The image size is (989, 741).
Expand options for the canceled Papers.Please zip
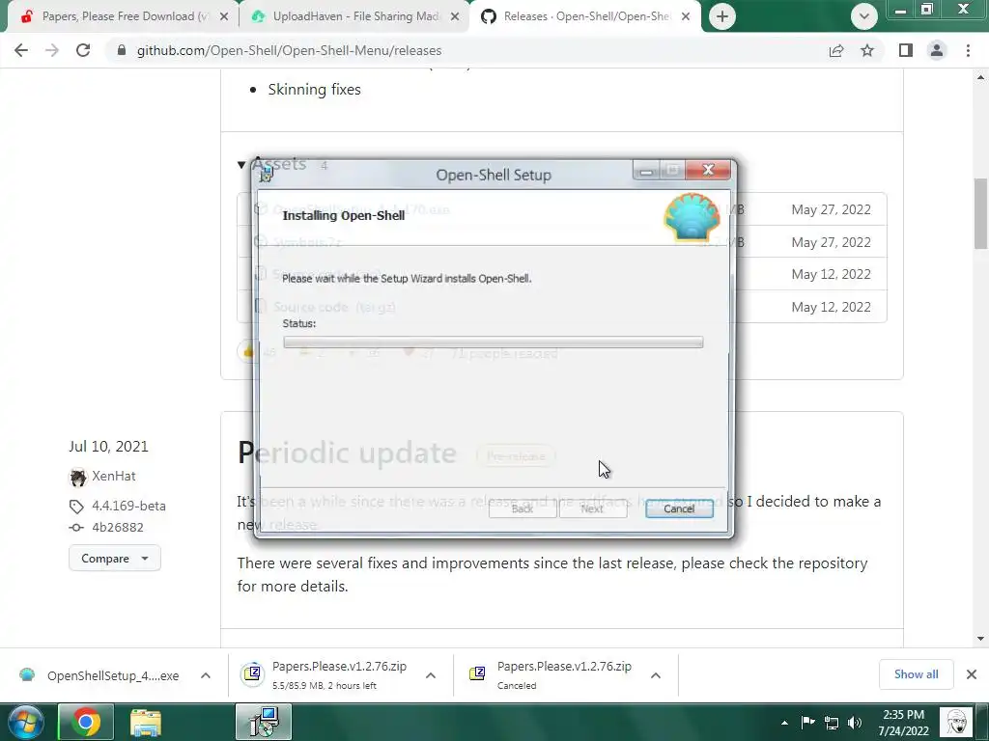pos(656,675)
